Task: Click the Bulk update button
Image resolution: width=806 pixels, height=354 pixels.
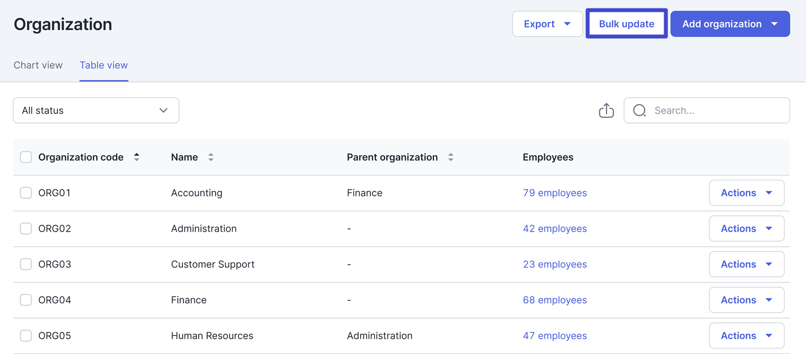Action: [626, 24]
